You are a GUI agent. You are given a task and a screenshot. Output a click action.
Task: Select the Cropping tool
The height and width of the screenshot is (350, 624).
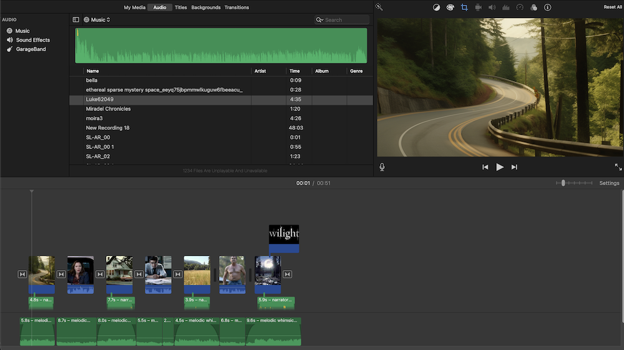pyautogui.click(x=464, y=7)
